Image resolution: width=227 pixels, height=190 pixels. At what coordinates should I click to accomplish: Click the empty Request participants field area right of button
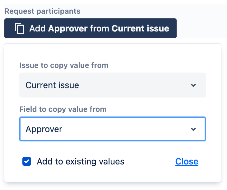click(x=202, y=28)
